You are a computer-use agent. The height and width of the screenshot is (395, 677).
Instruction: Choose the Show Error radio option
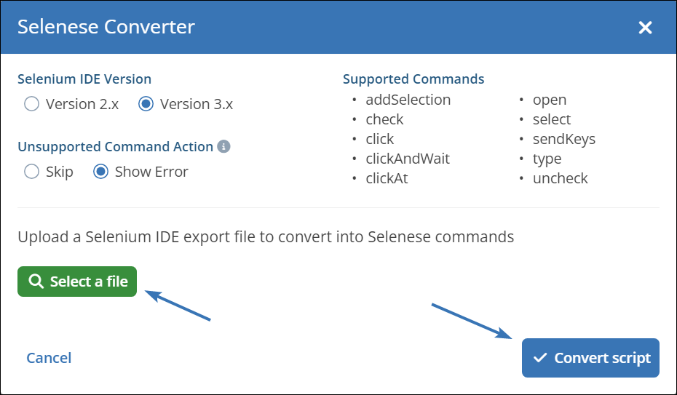coord(101,172)
